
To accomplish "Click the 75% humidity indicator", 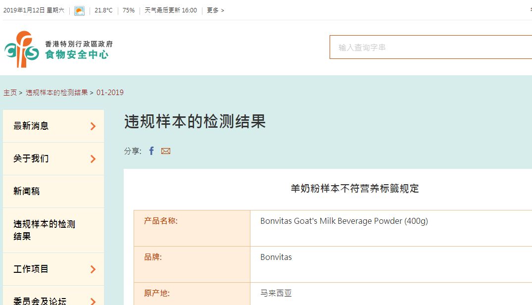I will [128, 10].
